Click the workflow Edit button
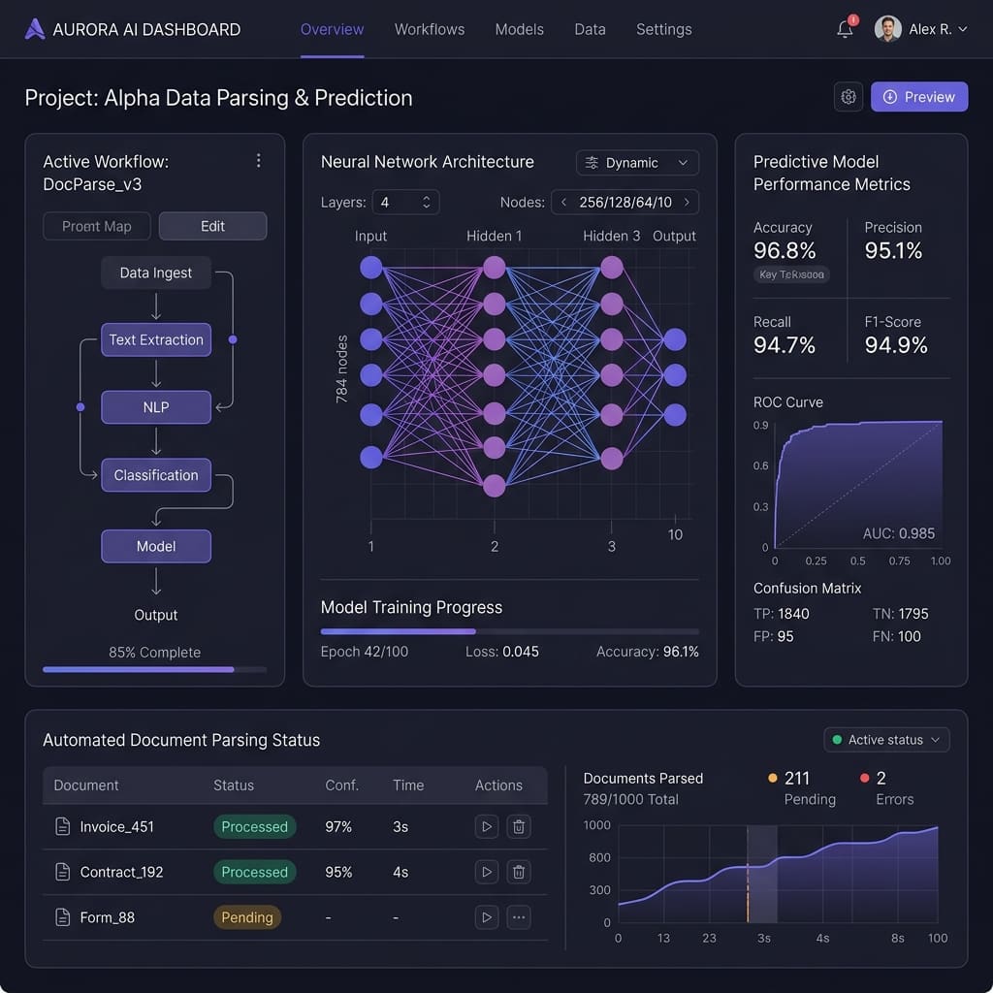 [x=212, y=226]
